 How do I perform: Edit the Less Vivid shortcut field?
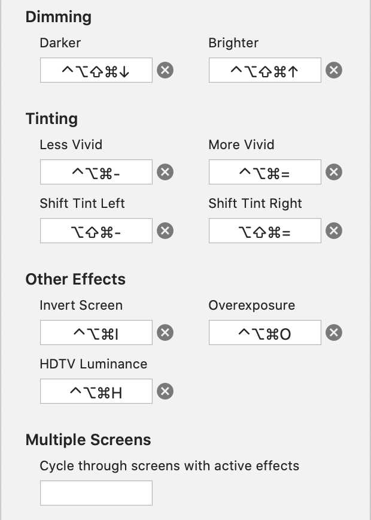96,173
